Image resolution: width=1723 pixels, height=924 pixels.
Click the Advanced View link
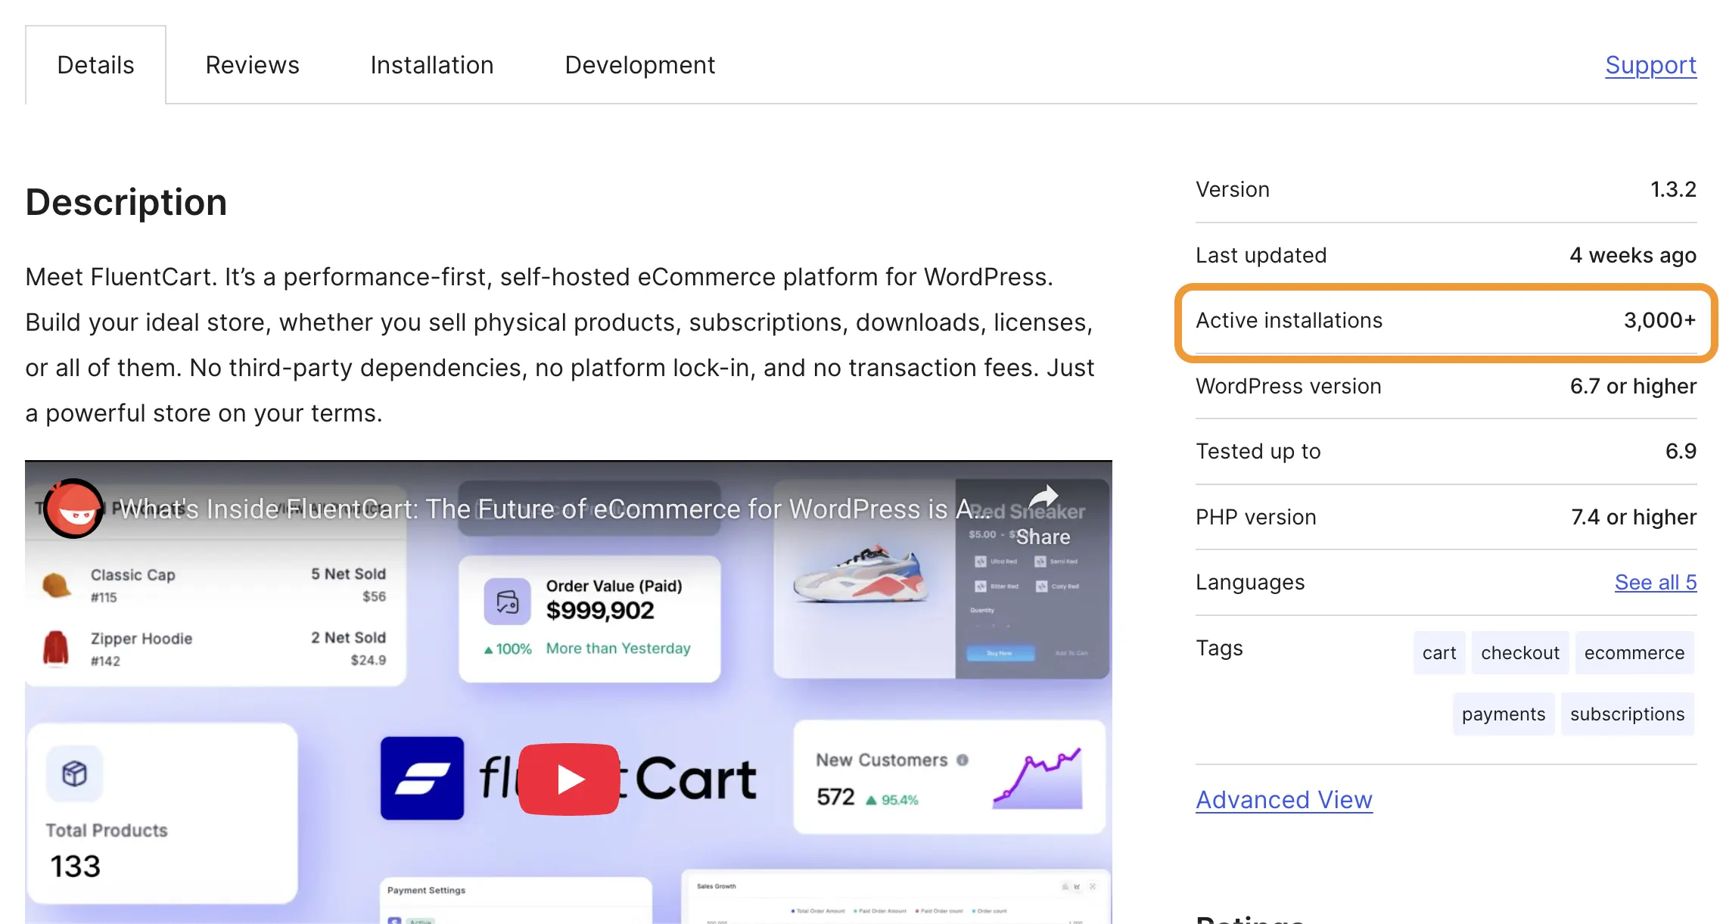pos(1283,800)
